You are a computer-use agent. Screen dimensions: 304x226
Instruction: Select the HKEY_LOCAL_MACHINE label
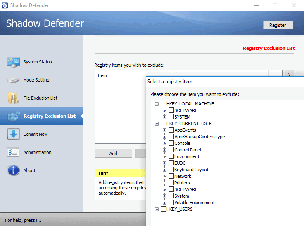[x=190, y=104]
